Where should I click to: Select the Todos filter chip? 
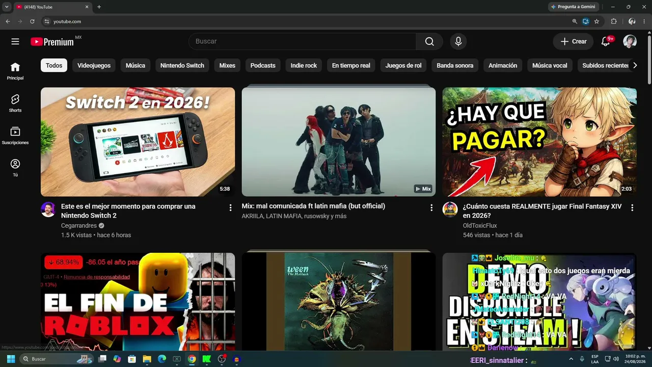(54, 65)
